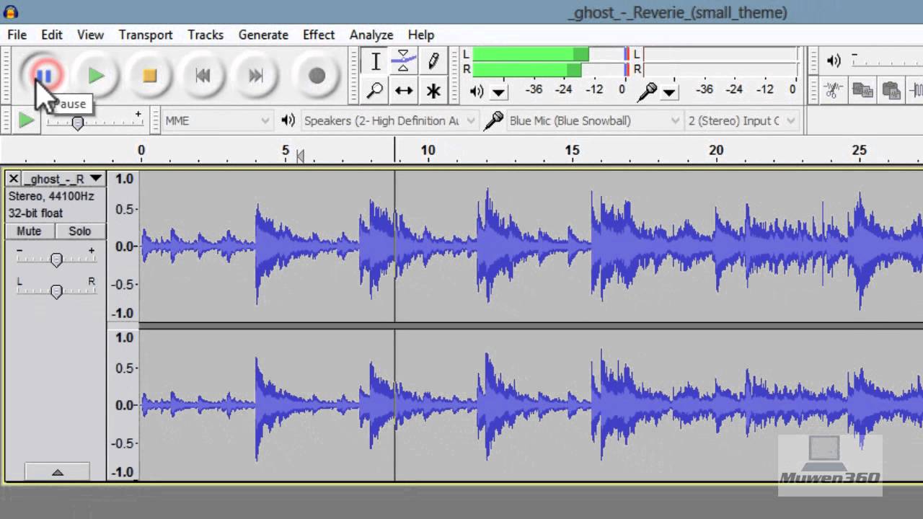
Task: Click the recording level meter bars
Action: (720, 62)
